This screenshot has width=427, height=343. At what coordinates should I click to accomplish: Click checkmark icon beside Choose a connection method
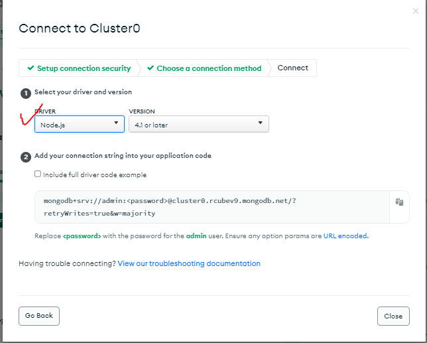click(151, 68)
